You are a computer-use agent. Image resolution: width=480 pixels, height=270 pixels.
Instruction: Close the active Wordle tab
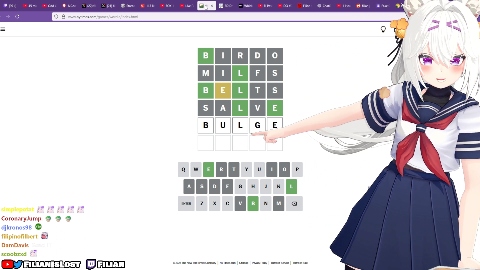coord(212,6)
